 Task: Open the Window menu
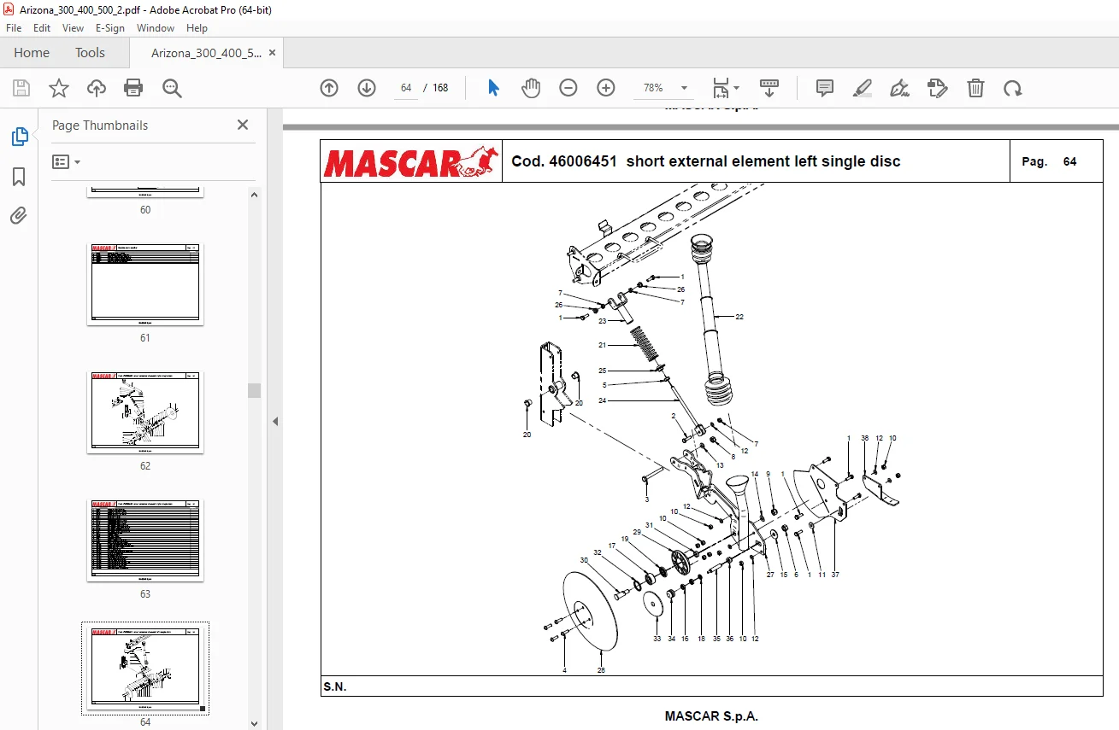pos(156,28)
